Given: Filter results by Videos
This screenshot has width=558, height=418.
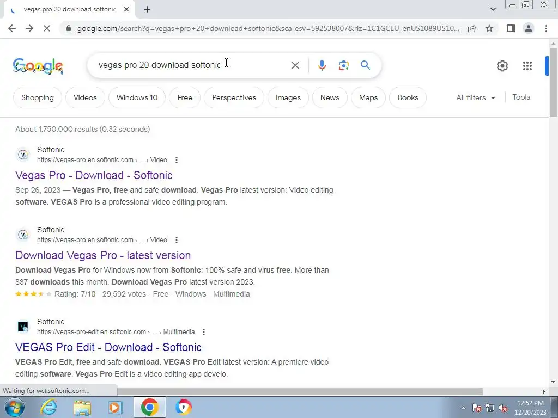Looking at the screenshot, I should pos(85,97).
